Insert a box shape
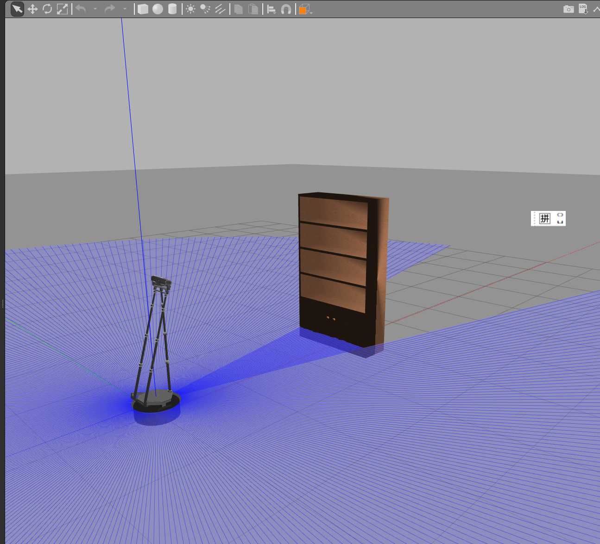This screenshot has width=600, height=544. (x=143, y=9)
